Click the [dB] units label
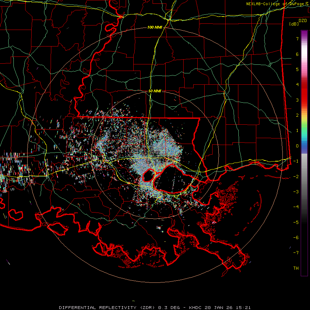 pos(294,24)
